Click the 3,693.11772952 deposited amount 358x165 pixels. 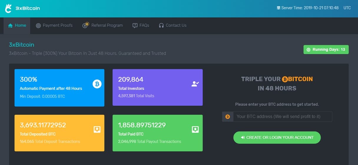tap(43, 125)
